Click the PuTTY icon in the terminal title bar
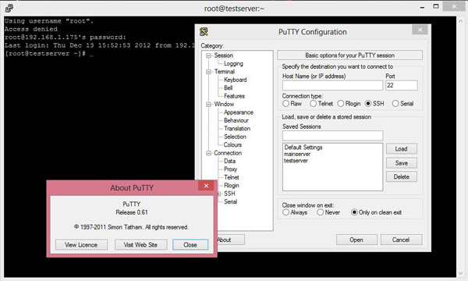Viewport: 468px width, 281px height. [x=9, y=8]
